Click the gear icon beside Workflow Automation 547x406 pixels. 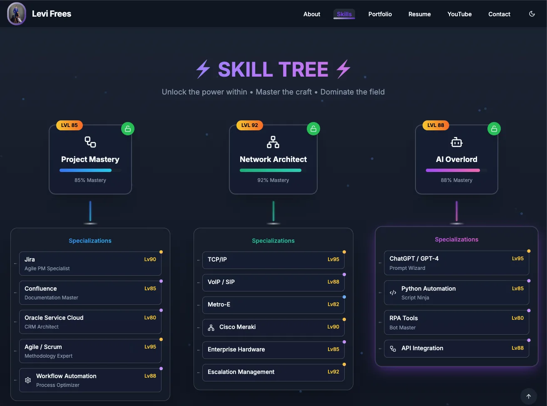pos(28,380)
